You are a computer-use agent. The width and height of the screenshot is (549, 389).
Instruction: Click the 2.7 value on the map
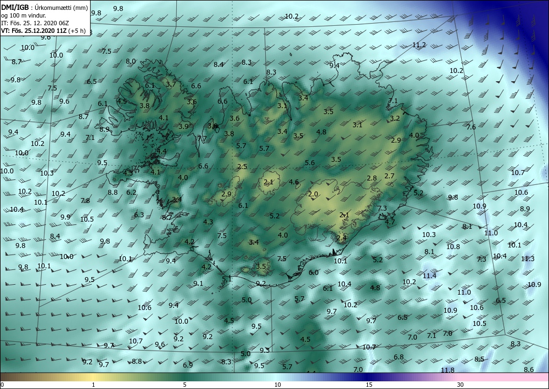pos(389,176)
